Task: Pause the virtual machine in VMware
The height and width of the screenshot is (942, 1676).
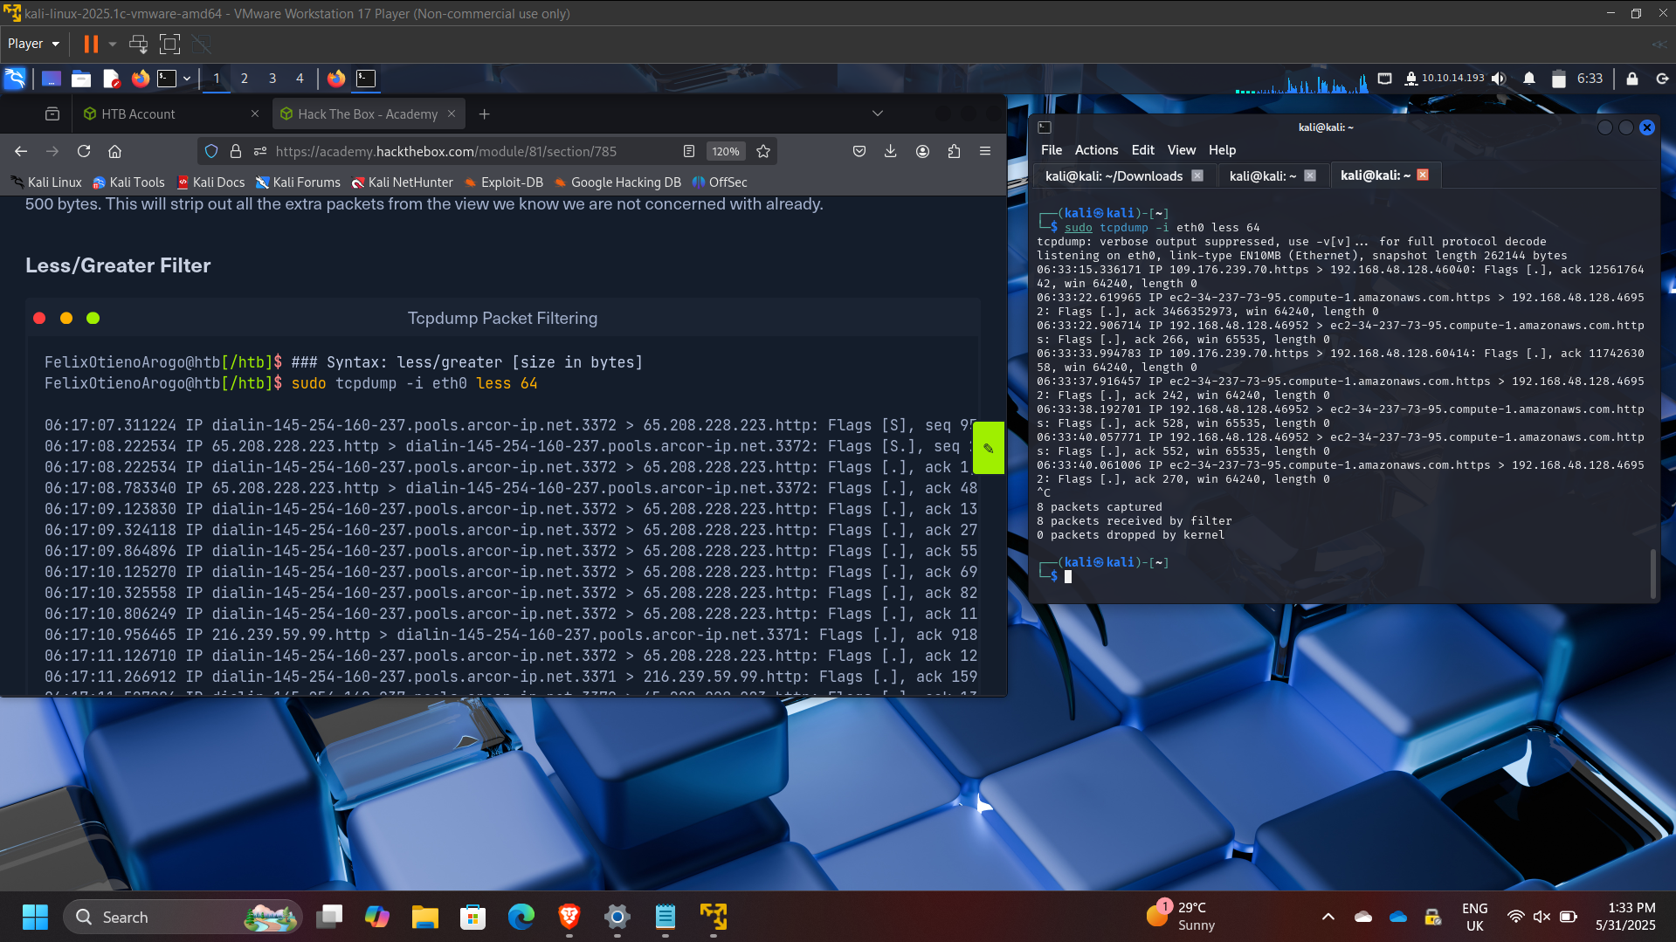Action: (x=91, y=44)
